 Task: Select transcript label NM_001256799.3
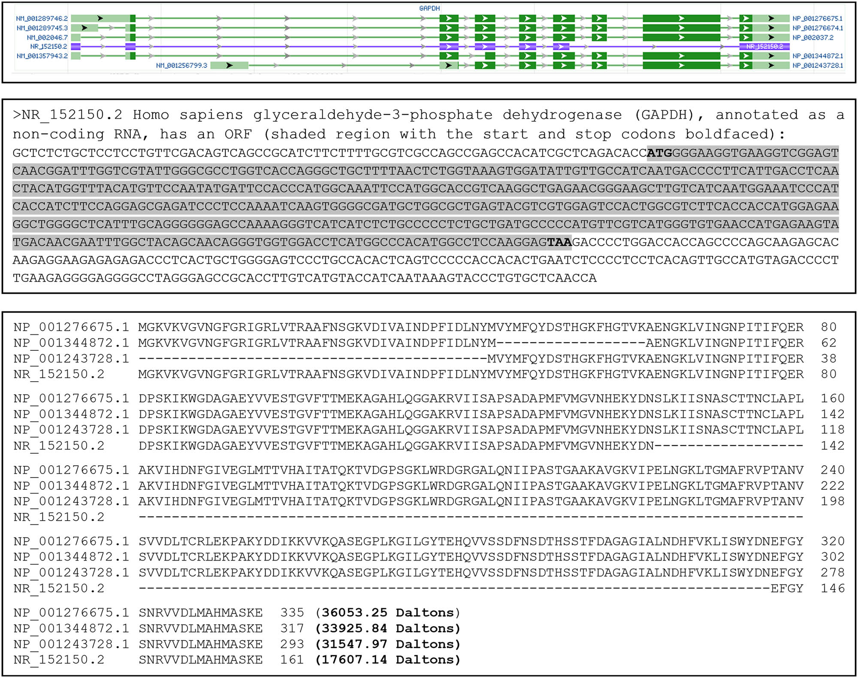(x=181, y=65)
